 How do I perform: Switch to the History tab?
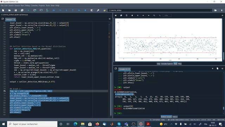tap(175, 117)
